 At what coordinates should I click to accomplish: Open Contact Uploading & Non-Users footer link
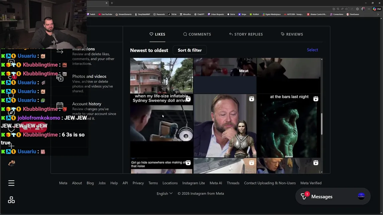click(270, 183)
